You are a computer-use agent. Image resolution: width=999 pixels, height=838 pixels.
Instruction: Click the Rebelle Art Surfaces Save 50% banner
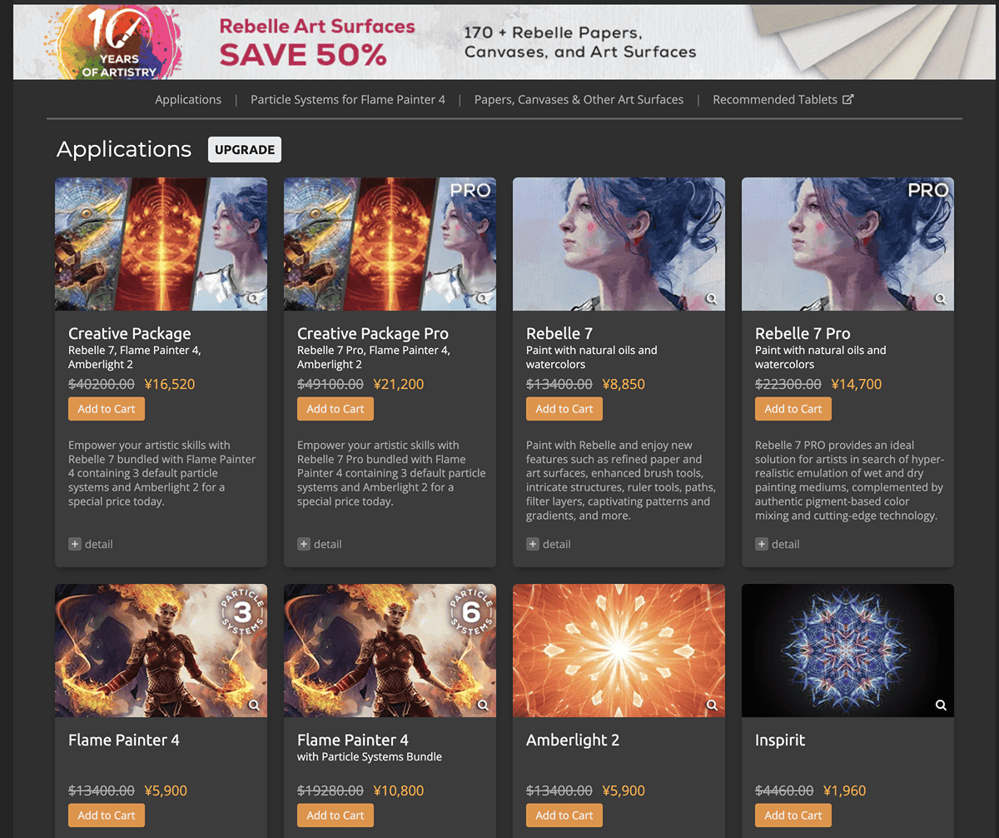click(505, 42)
